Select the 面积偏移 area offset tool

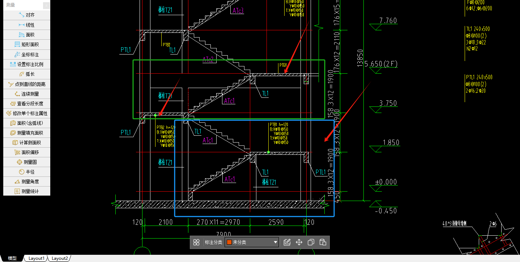pyautogui.click(x=27, y=152)
